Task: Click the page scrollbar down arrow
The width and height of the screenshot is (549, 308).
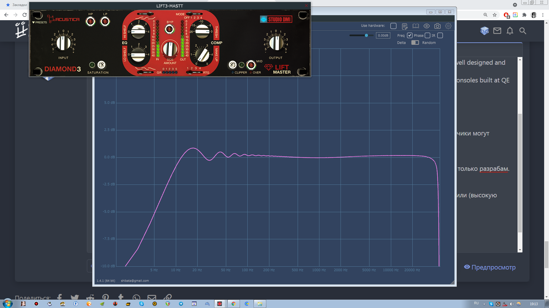Action: click(546, 297)
